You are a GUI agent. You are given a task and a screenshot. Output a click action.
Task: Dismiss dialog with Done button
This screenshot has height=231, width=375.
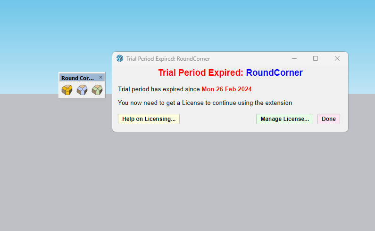[329, 119]
